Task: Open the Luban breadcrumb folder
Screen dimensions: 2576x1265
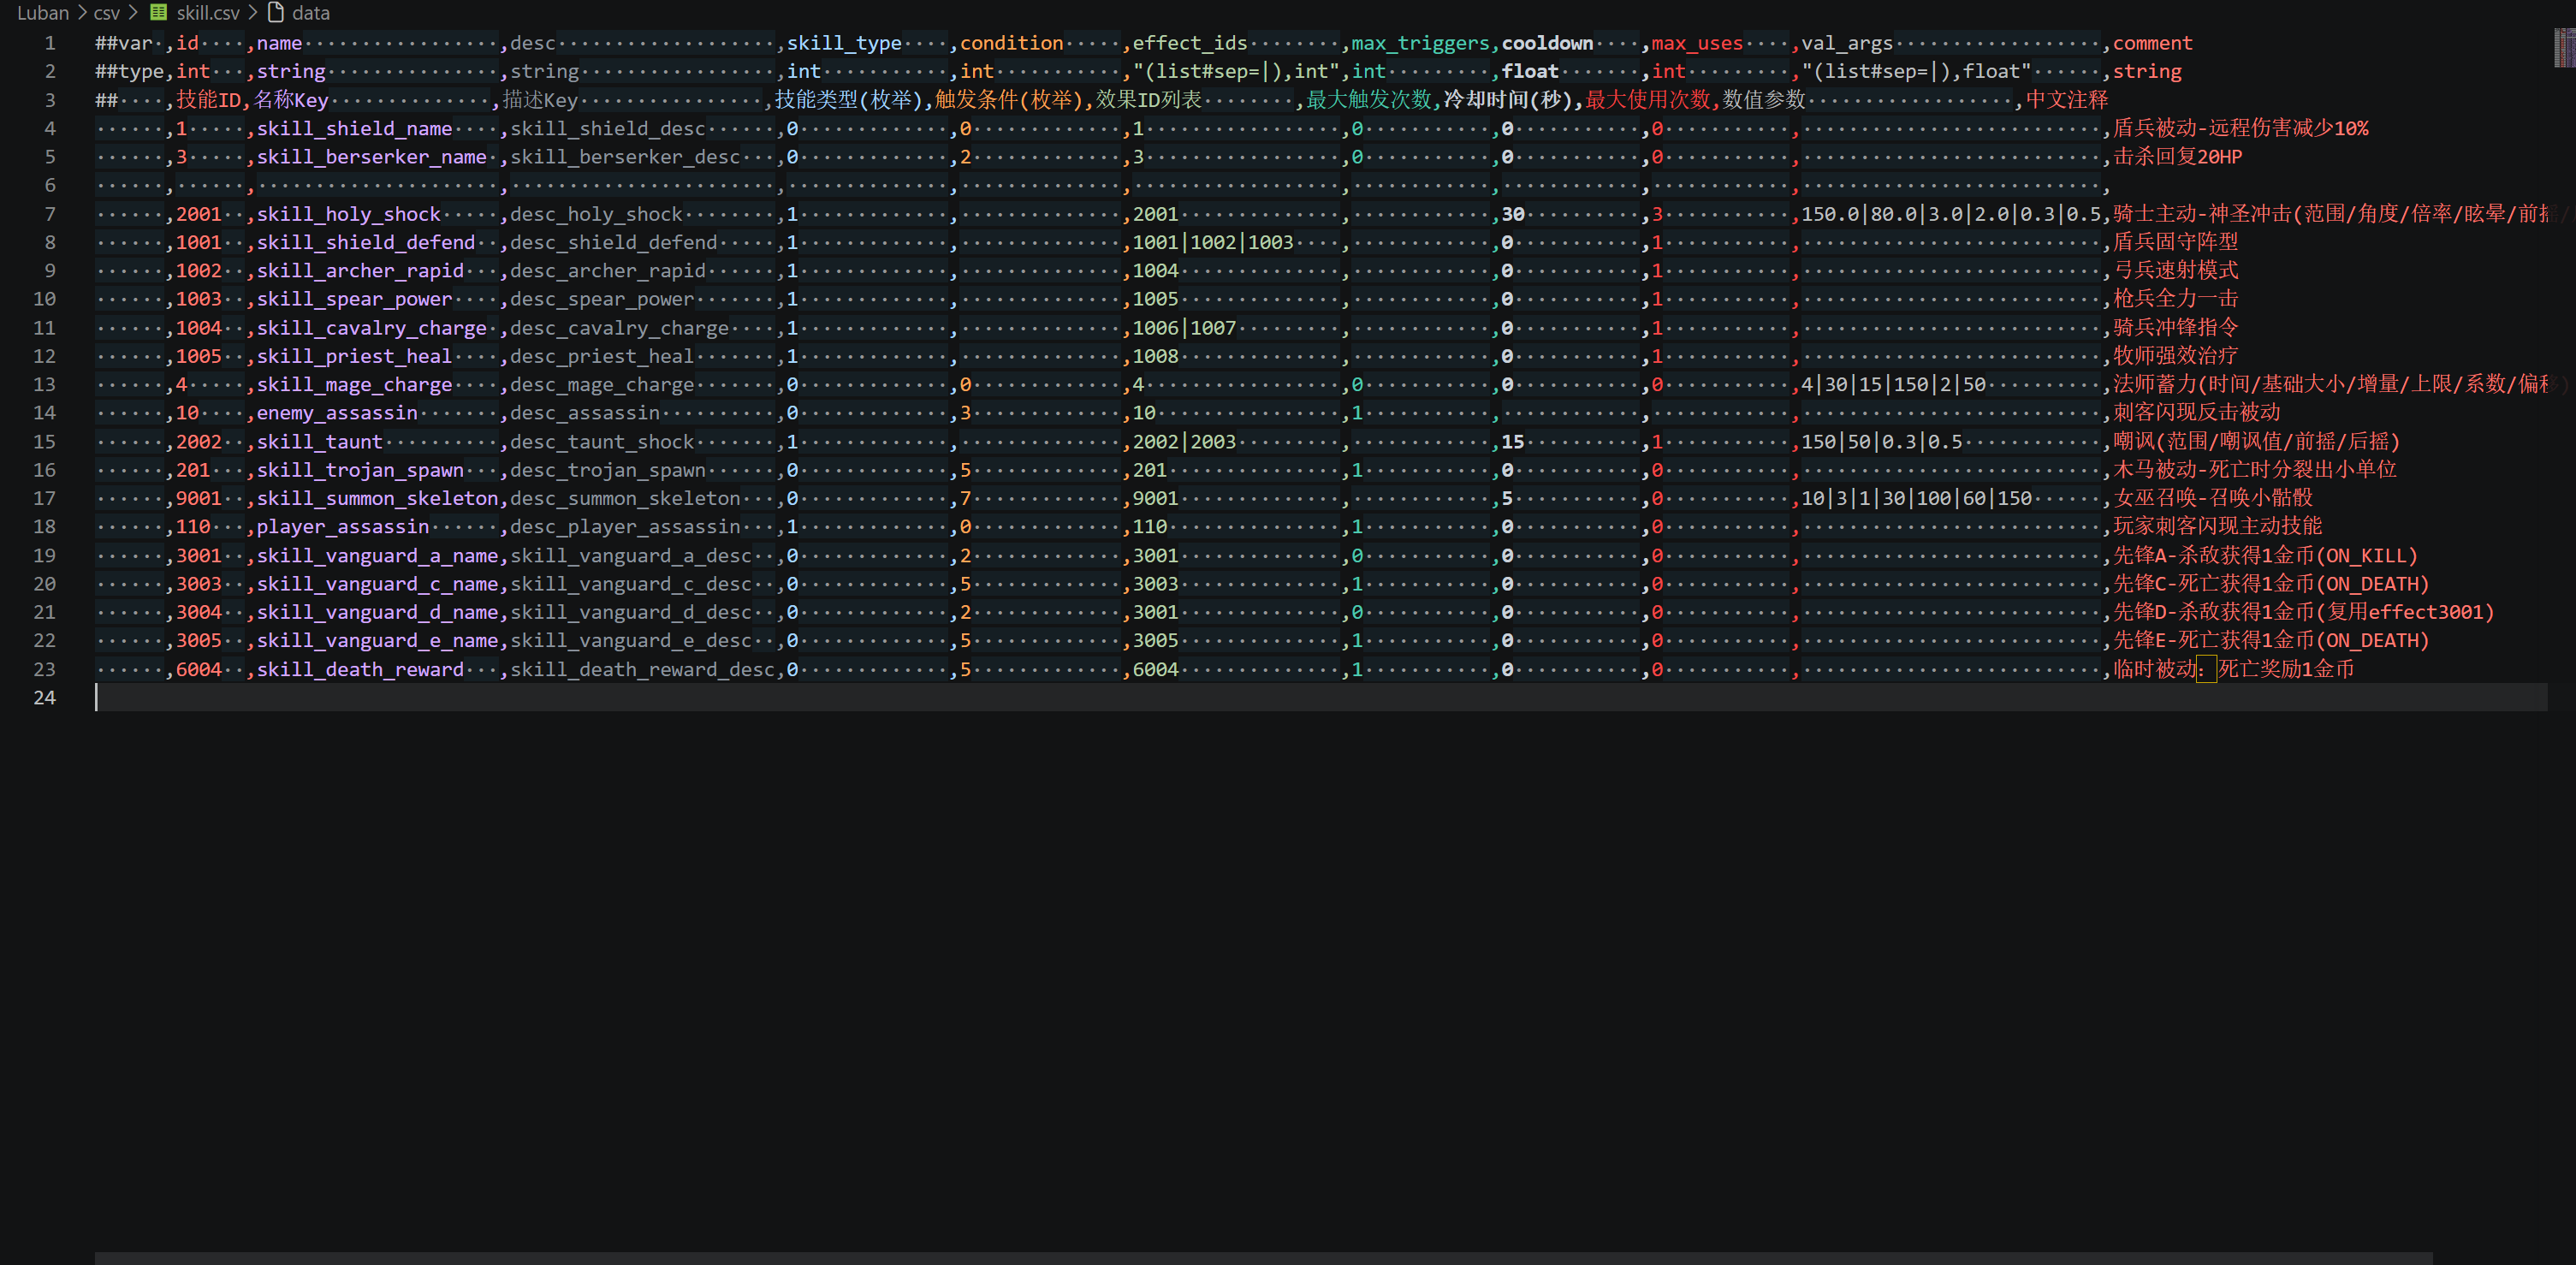Action: (x=43, y=13)
